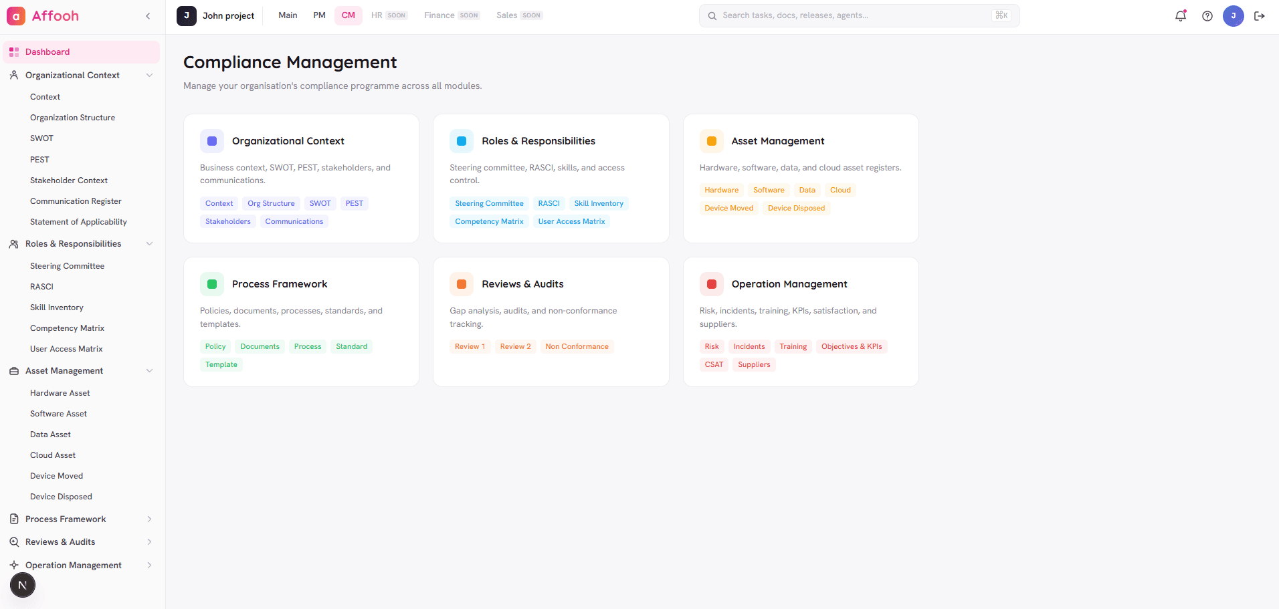Collapse the Roles & Responsibilities sidebar chevron

149,244
